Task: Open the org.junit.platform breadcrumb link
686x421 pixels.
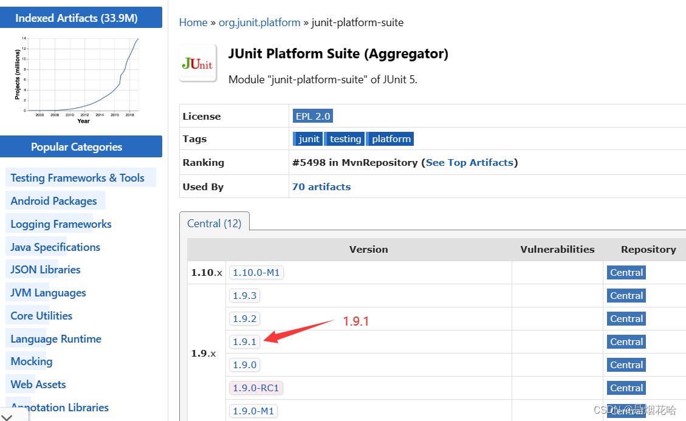Action: 259,22
